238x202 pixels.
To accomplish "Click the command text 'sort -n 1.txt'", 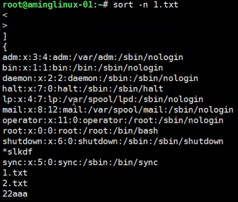I will [x=146, y=5].
